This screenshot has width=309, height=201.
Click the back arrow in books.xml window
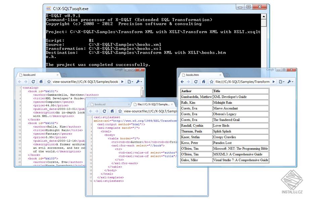(x=20, y=82)
